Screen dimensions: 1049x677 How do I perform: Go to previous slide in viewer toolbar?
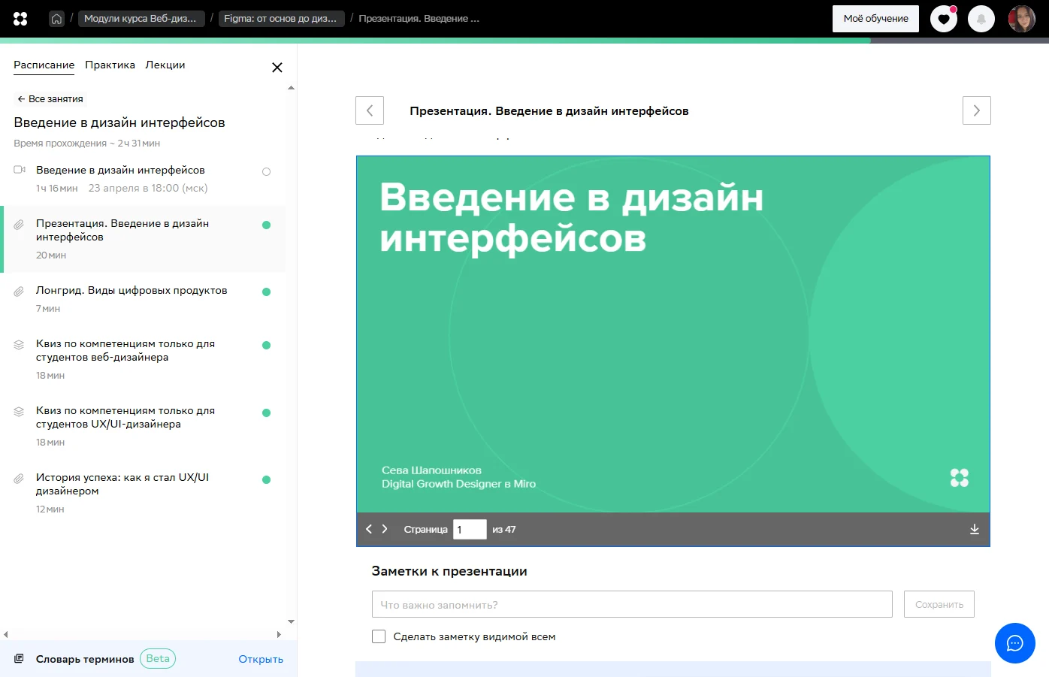[369, 529]
